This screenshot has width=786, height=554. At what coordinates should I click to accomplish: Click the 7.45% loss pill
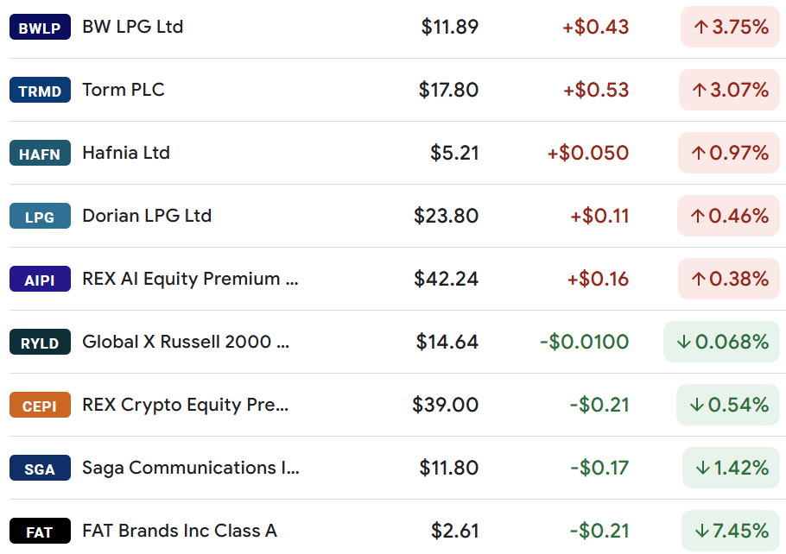click(731, 531)
